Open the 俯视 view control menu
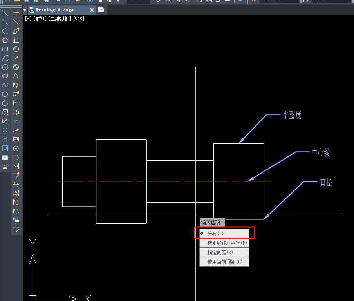Screen dimensions: 354x301 [40, 19]
